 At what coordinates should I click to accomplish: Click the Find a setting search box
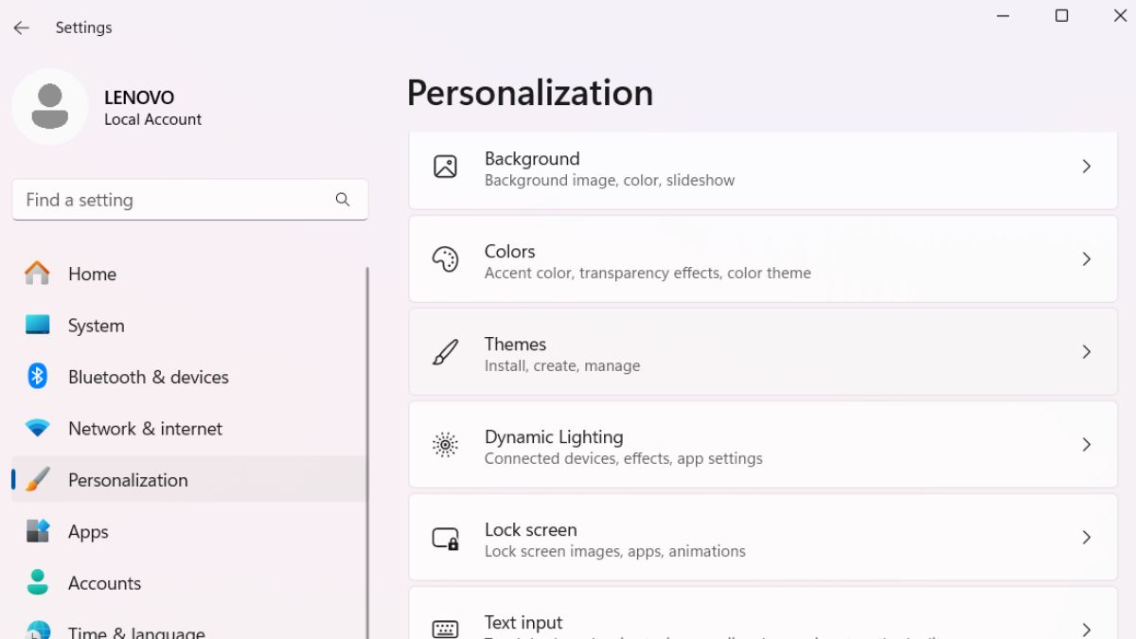(189, 200)
